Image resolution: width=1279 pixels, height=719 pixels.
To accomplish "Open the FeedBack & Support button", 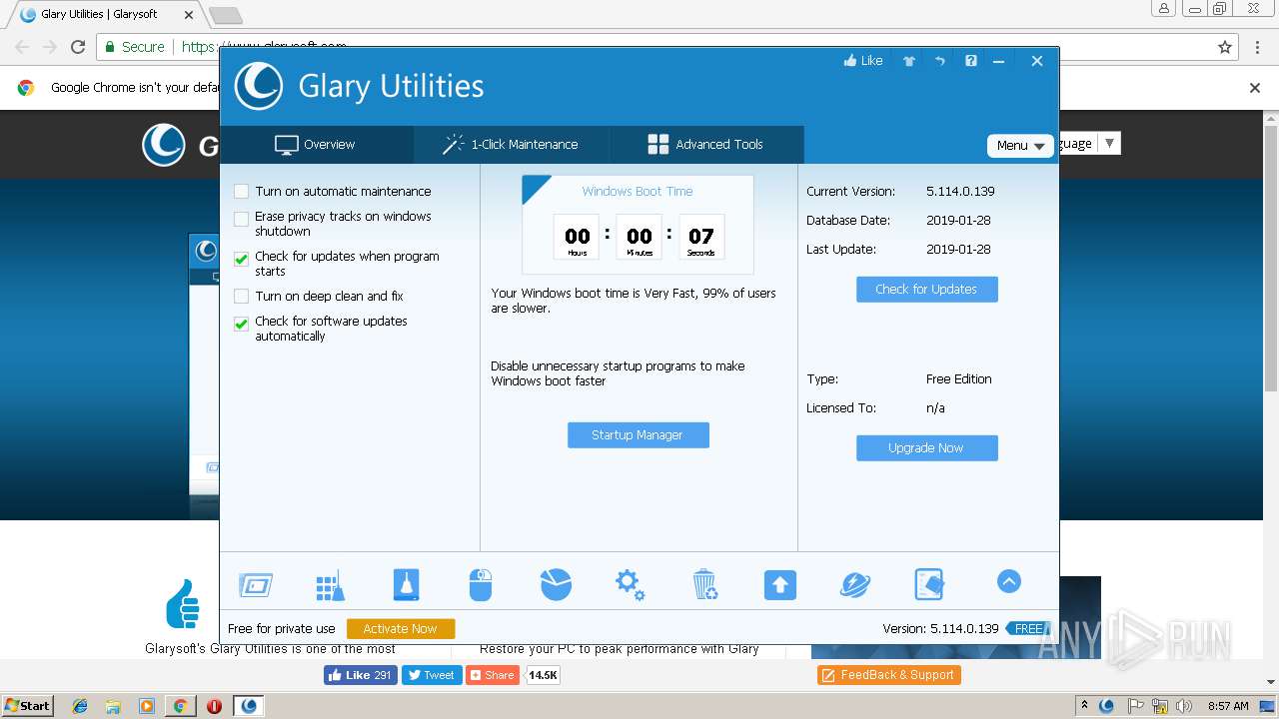I will (889, 676).
